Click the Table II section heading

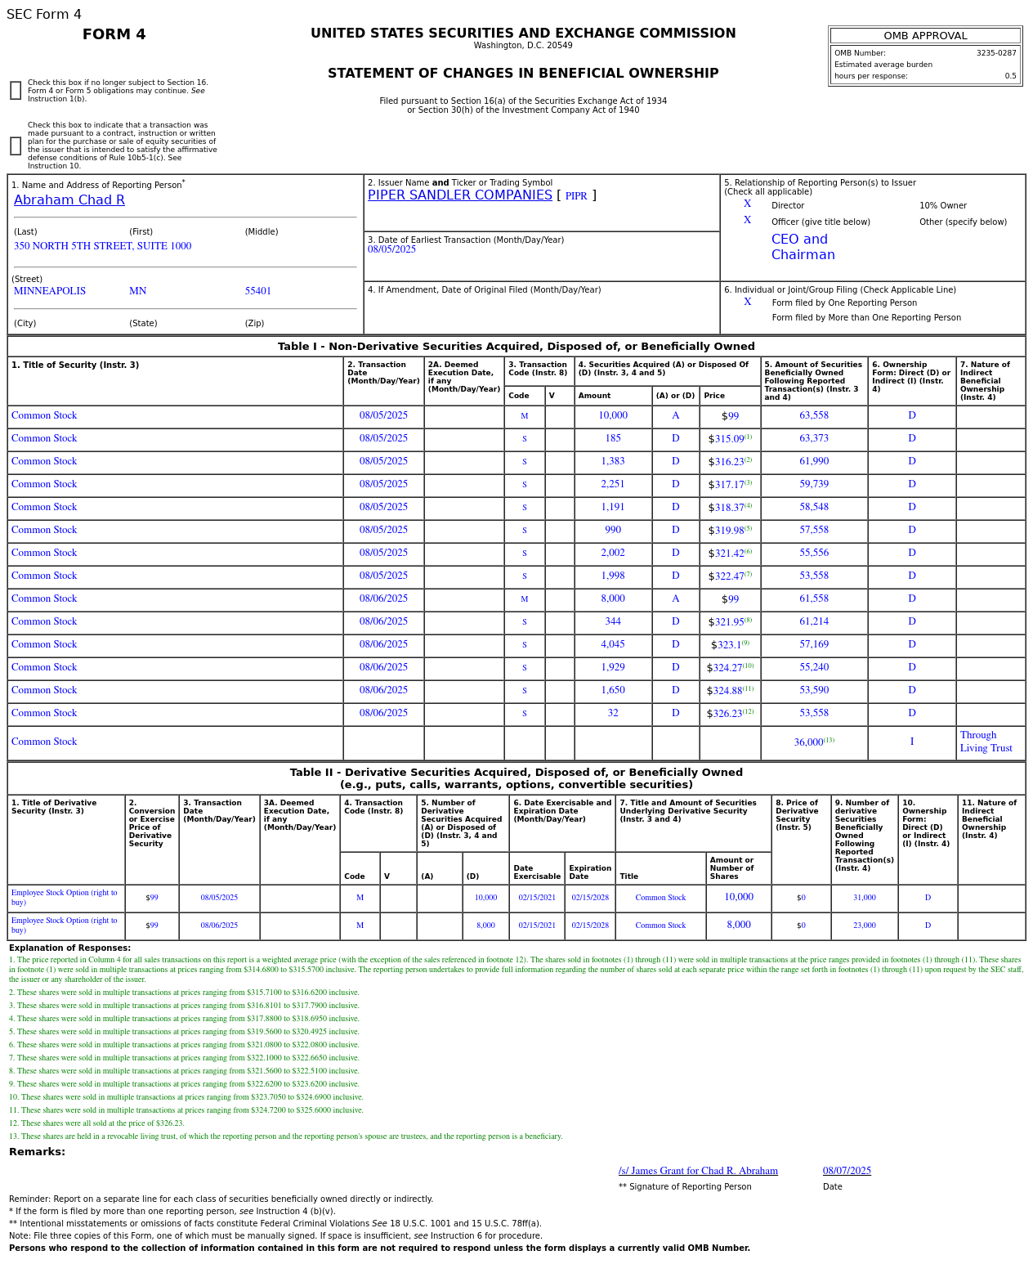(x=516, y=778)
